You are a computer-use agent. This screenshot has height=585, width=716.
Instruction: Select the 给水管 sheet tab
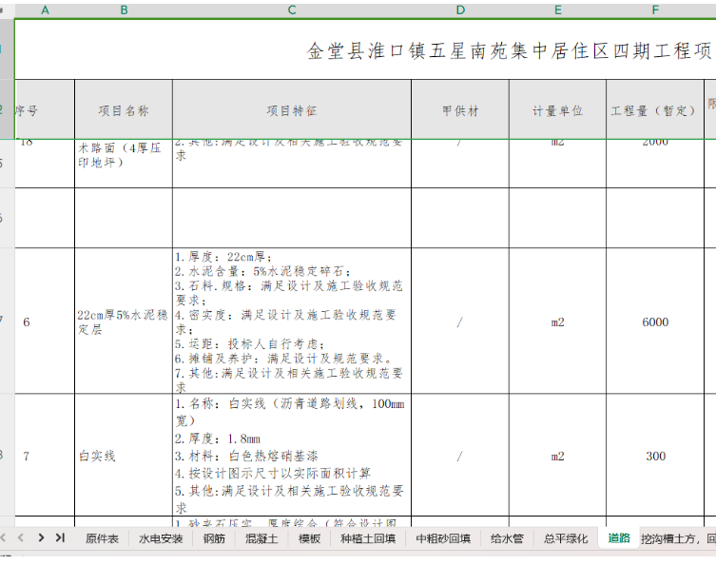[x=507, y=538]
